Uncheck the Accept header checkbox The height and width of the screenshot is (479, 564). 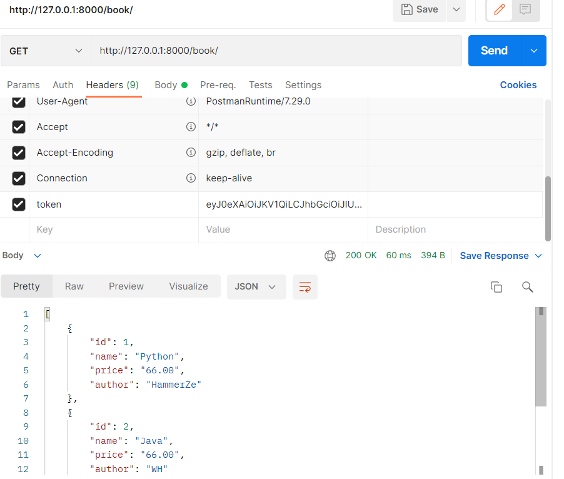19,127
